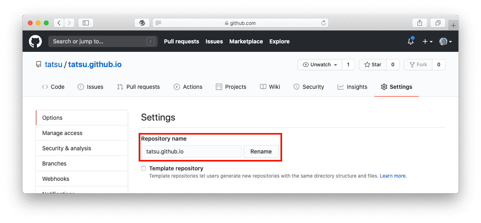Image resolution: width=481 pixels, height=223 pixels.
Task: Switch to the Actions tab
Action: [x=188, y=87]
